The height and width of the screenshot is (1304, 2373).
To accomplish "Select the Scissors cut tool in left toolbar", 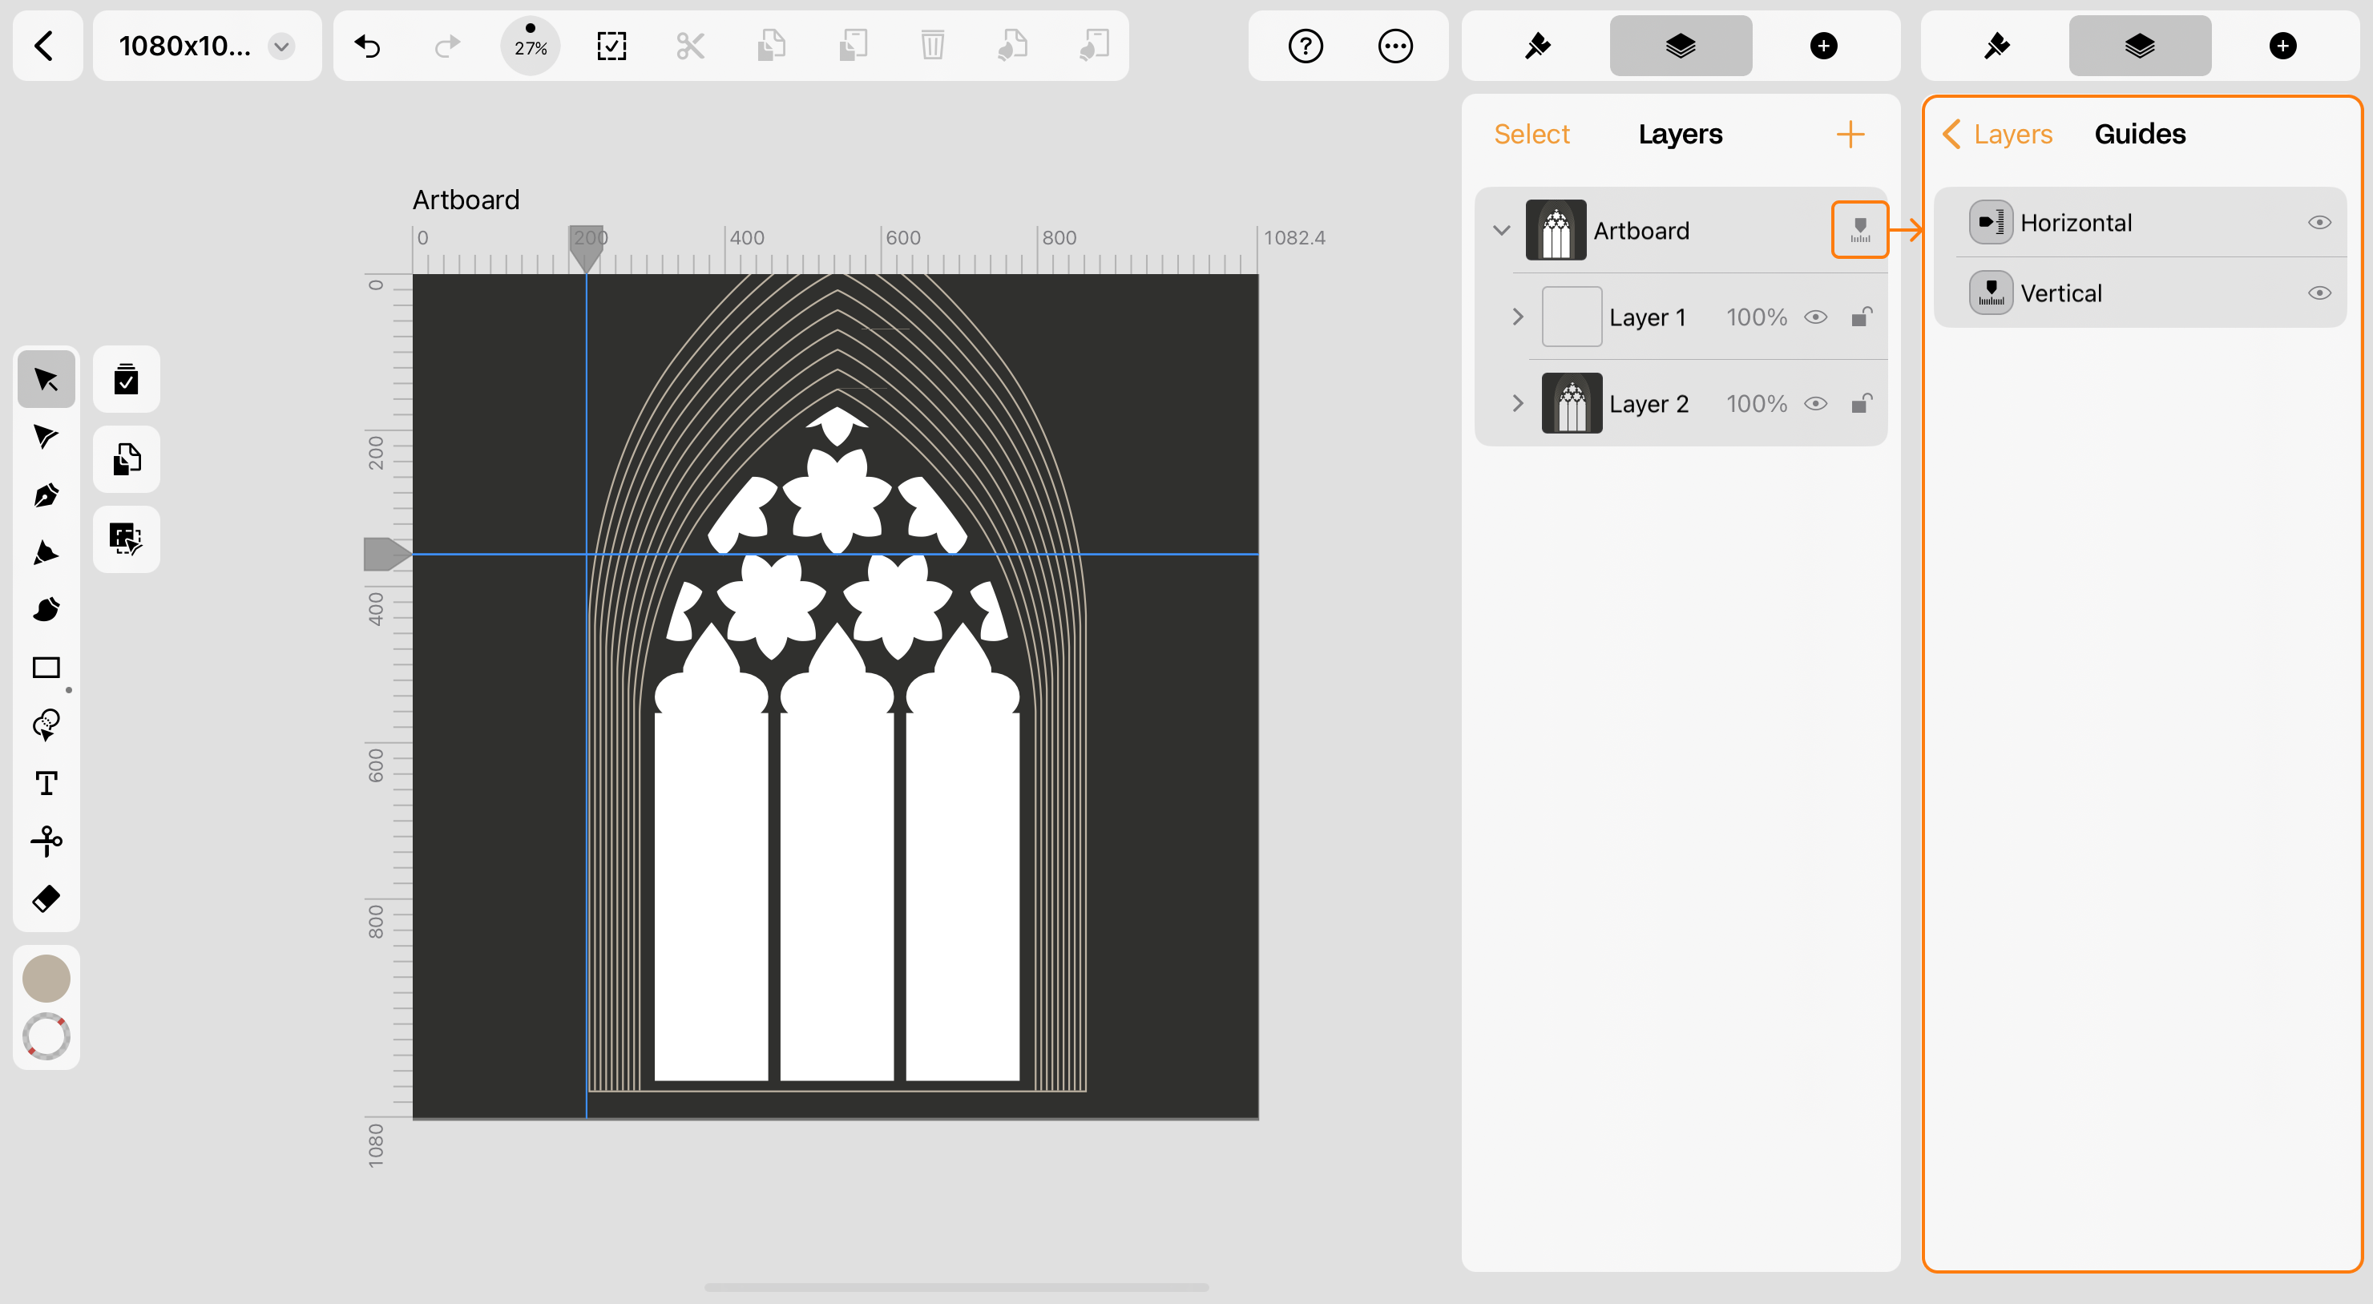I will (x=46, y=841).
